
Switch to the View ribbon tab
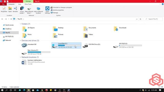point(19,4)
